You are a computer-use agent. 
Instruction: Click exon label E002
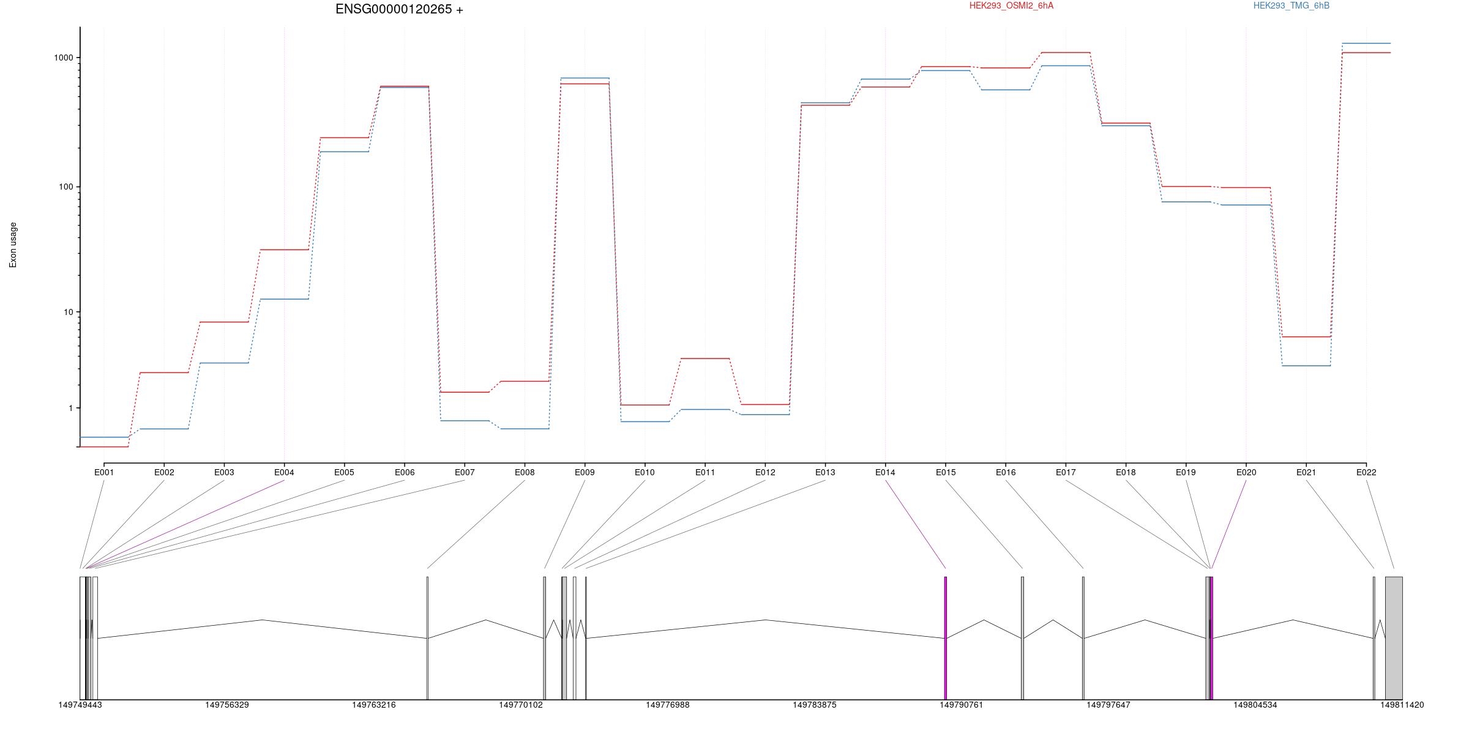(164, 472)
